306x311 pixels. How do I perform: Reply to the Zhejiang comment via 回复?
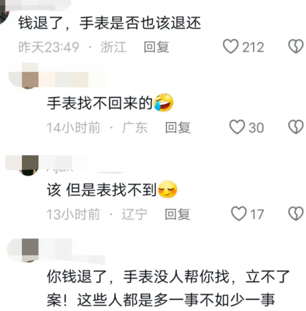(156, 47)
